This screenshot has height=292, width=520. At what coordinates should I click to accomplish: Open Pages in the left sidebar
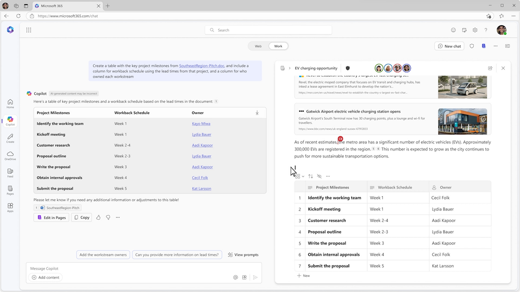(10, 190)
